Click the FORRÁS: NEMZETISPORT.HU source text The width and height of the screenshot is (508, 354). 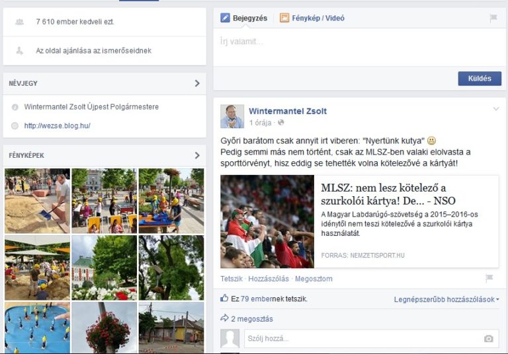click(x=363, y=256)
